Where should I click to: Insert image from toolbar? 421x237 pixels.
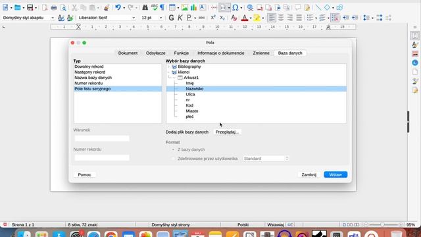coord(184,7)
